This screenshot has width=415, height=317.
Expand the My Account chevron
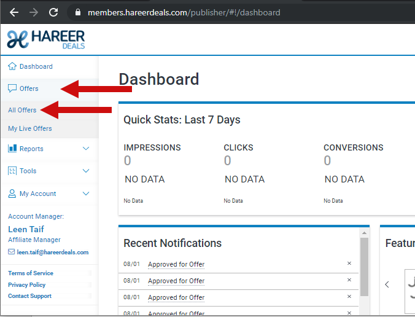pyautogui.click(x=86, y=194)
